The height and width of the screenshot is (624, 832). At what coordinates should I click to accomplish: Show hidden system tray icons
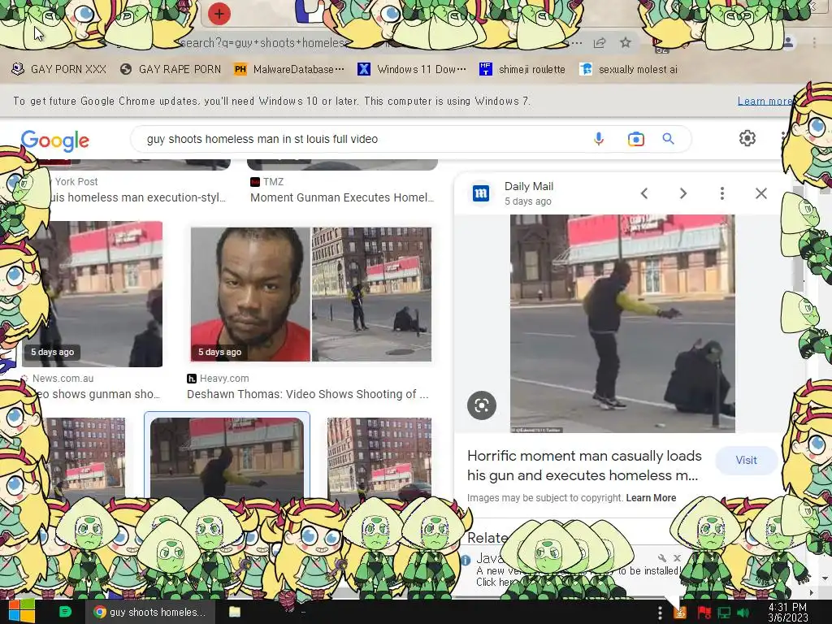[x=660, y=613]
